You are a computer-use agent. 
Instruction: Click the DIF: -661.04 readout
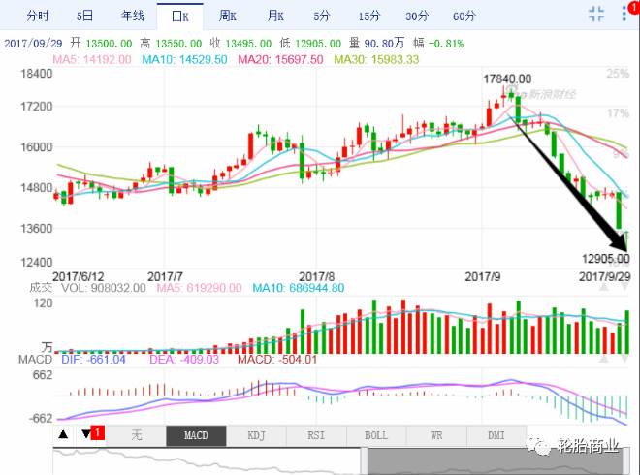coord(93,360)
